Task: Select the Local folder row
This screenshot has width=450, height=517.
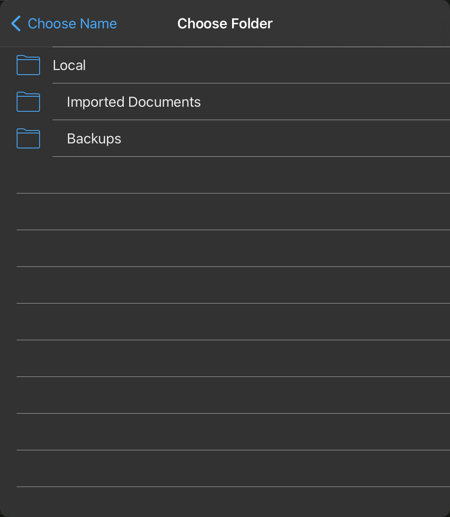Action: [225, 65]
